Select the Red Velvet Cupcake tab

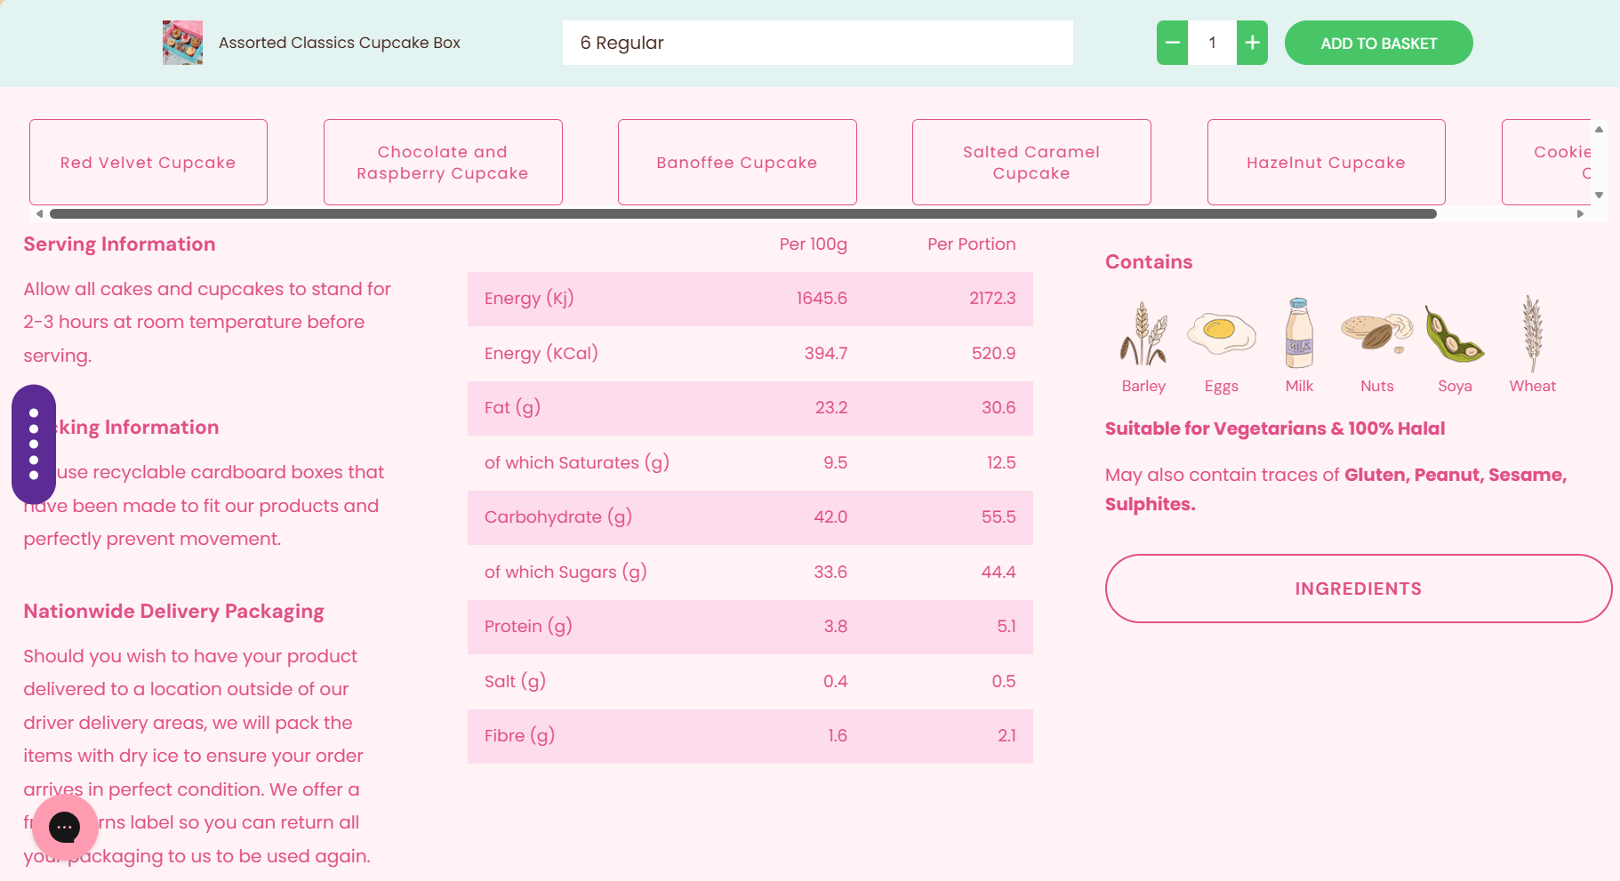pyautogui.click(x=148, y=163)
